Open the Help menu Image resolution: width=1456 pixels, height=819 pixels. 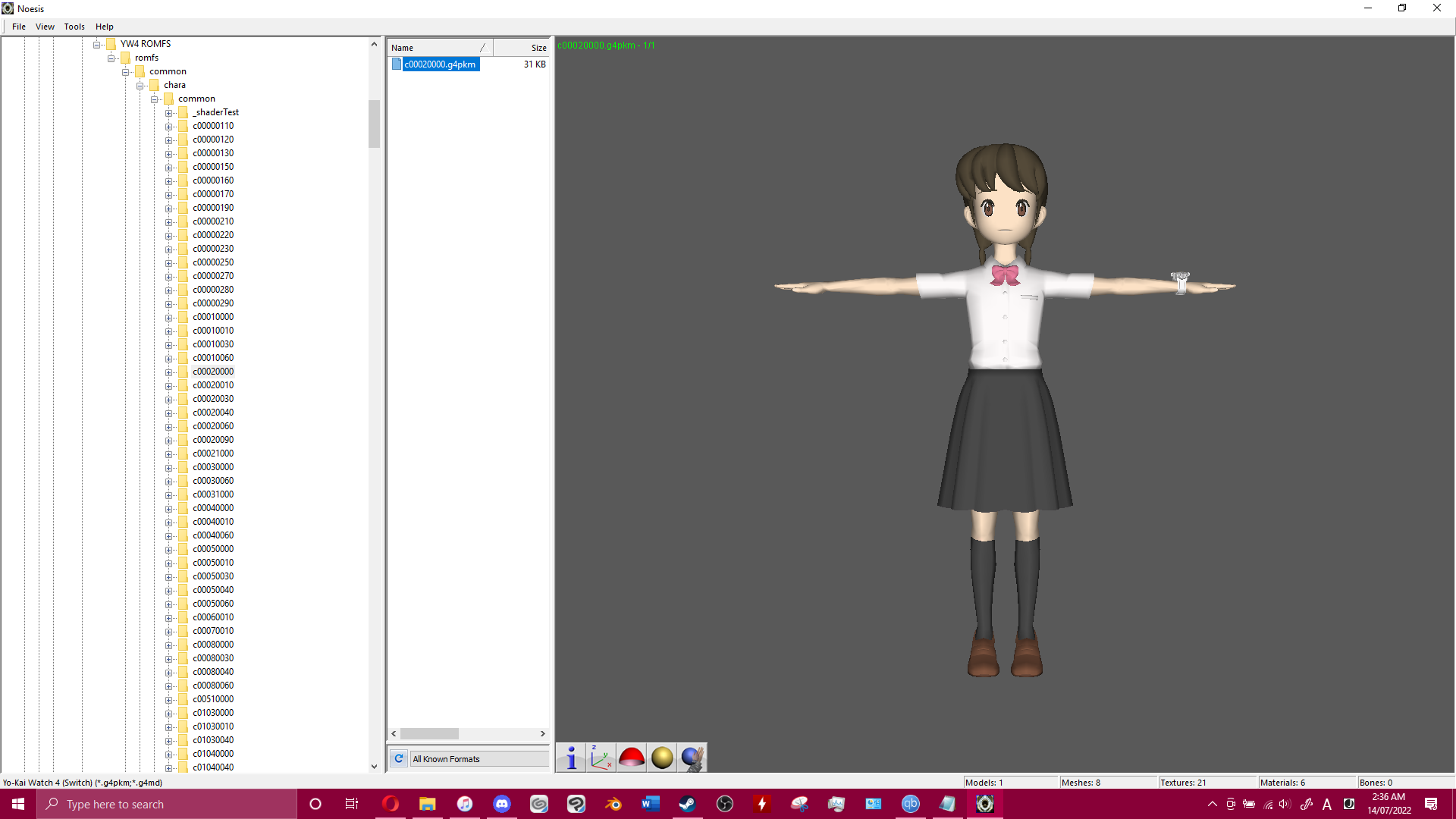click(105, 27)
